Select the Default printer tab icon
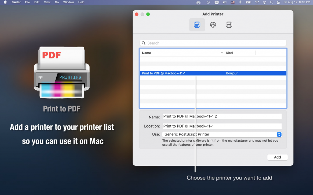Screen dimensions: 313x195 (x=197, y=25)
